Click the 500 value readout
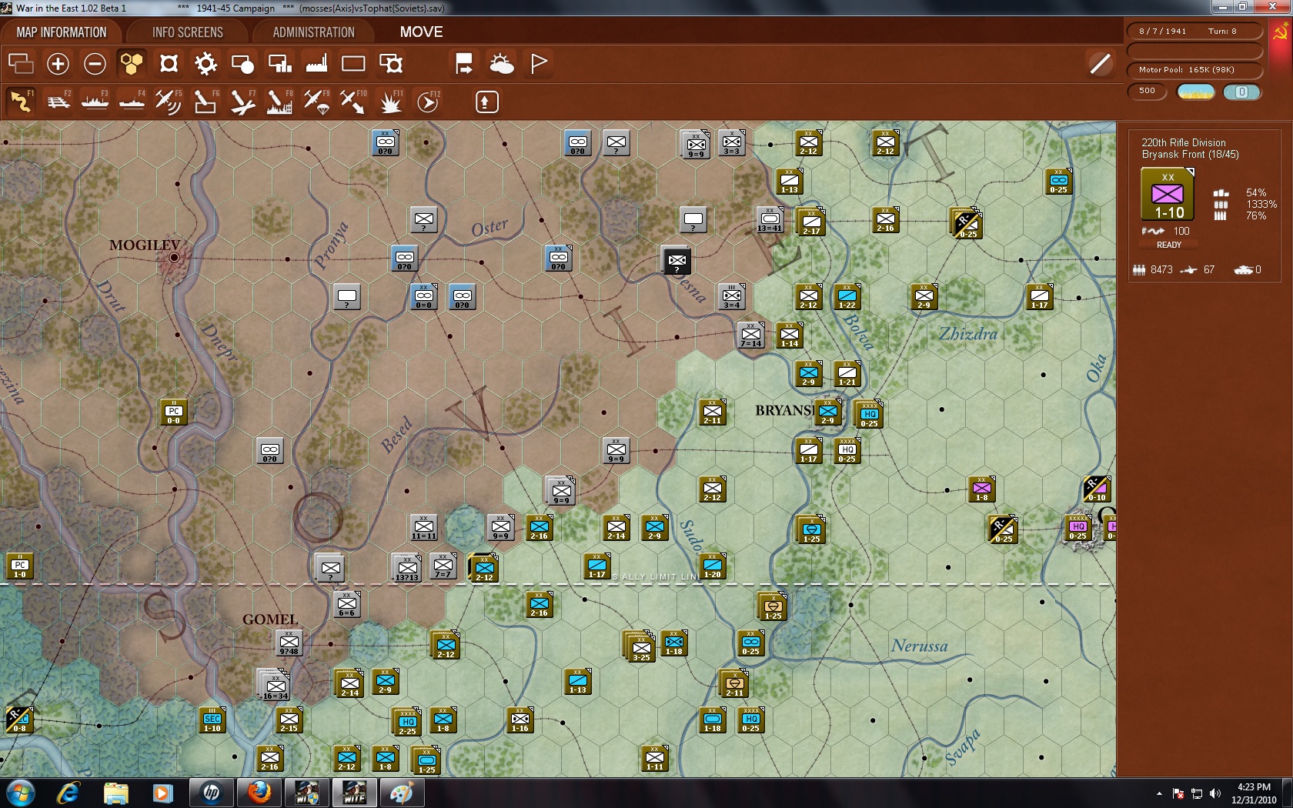 tap(1147, 91)
